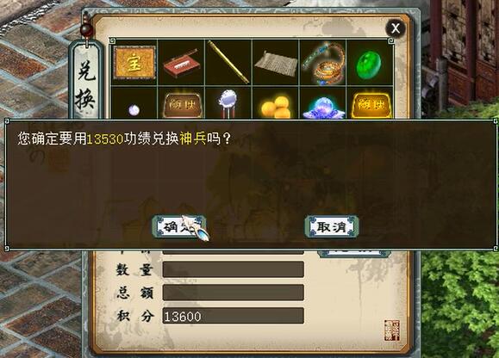Click the jeweled bracelet item
Screen dimensions: 499x358
[x=323, y=63]
